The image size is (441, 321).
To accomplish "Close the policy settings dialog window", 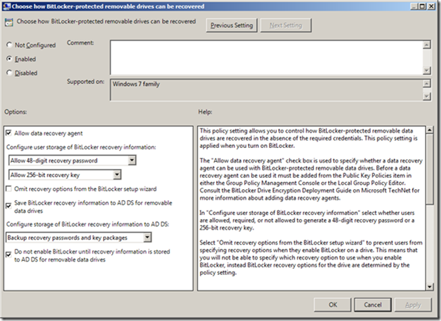I will pos(432,7).
